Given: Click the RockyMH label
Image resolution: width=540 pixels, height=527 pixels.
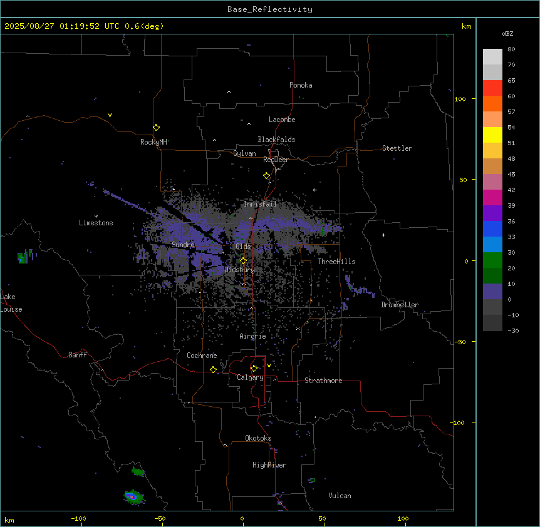Looking at the screenshot, I should click(153, 142).
